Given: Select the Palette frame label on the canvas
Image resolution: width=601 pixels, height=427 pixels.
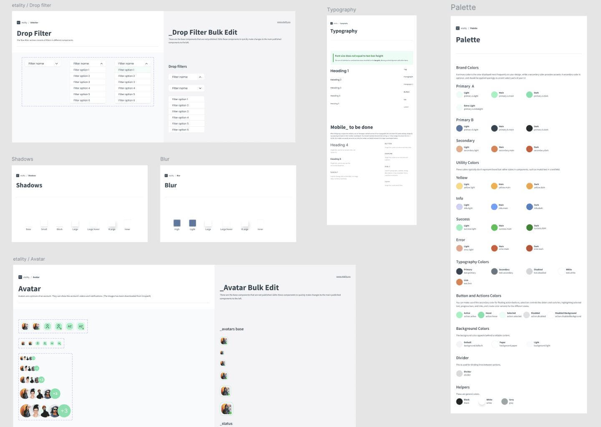Looking at the screenshot, I should pos(463,7).
